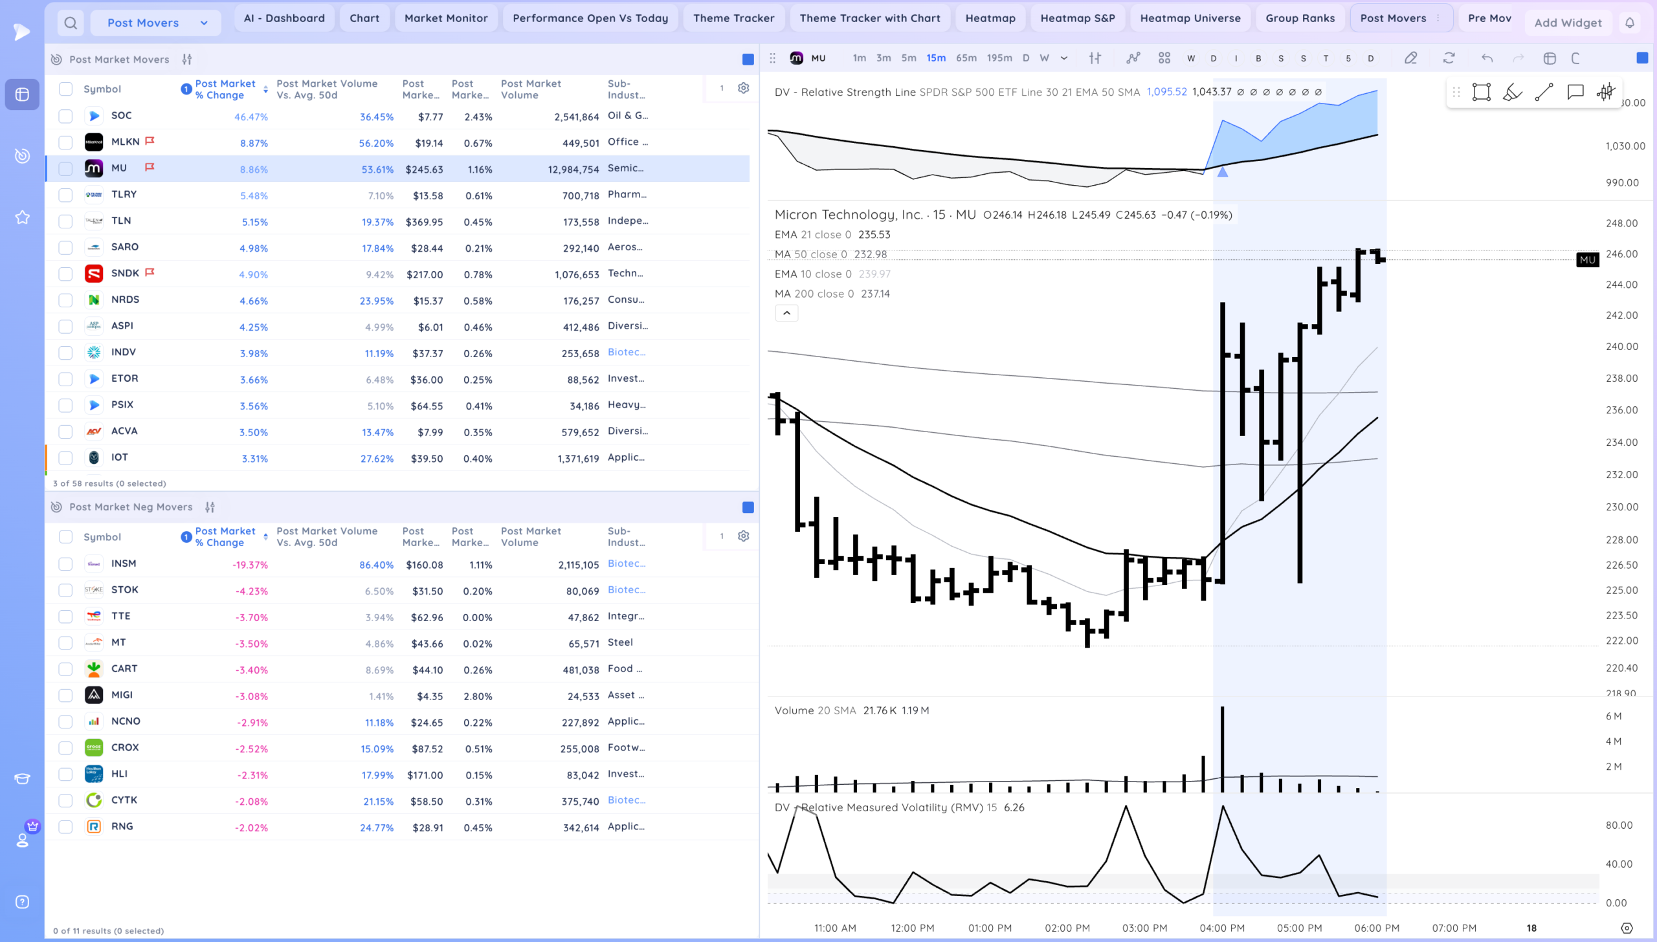This screenshot has height=942, width=1657.
Task: Select the rectangle drawing tool
Action: 1481,93
